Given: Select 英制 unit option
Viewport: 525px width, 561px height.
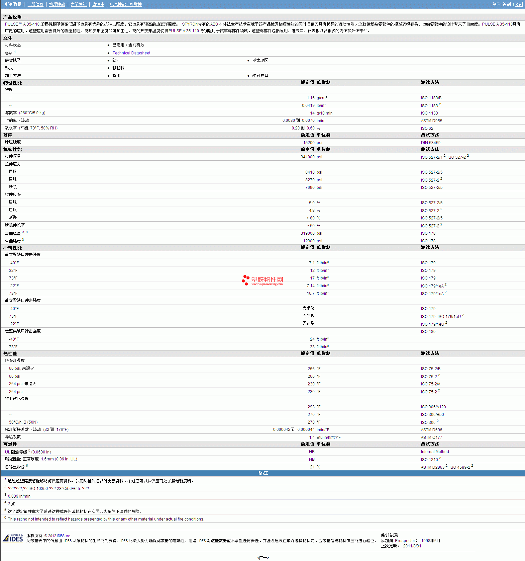Looking at the screenshot, I should click(x=506, y=4).
